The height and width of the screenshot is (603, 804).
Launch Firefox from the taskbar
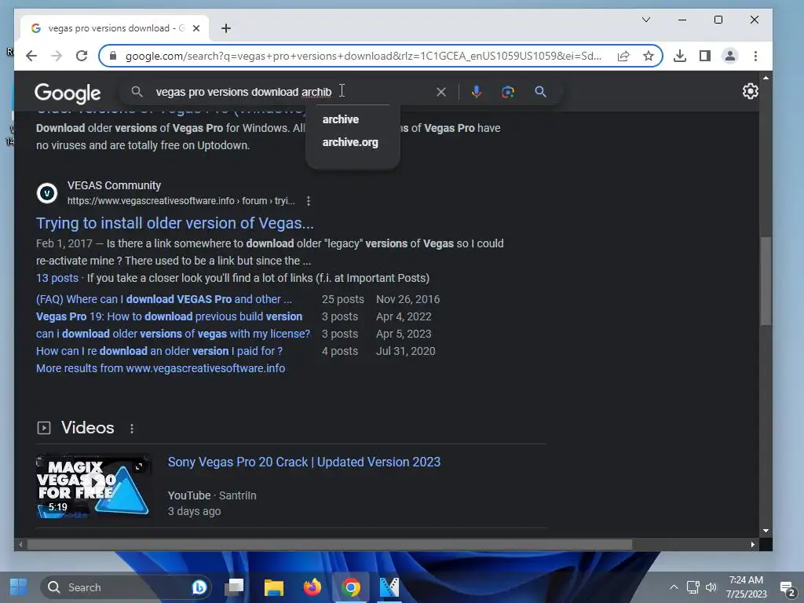tap(312, 587)
